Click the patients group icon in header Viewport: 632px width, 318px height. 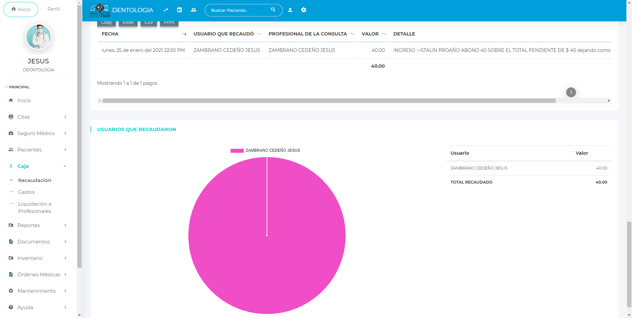(x=194, y=10)
